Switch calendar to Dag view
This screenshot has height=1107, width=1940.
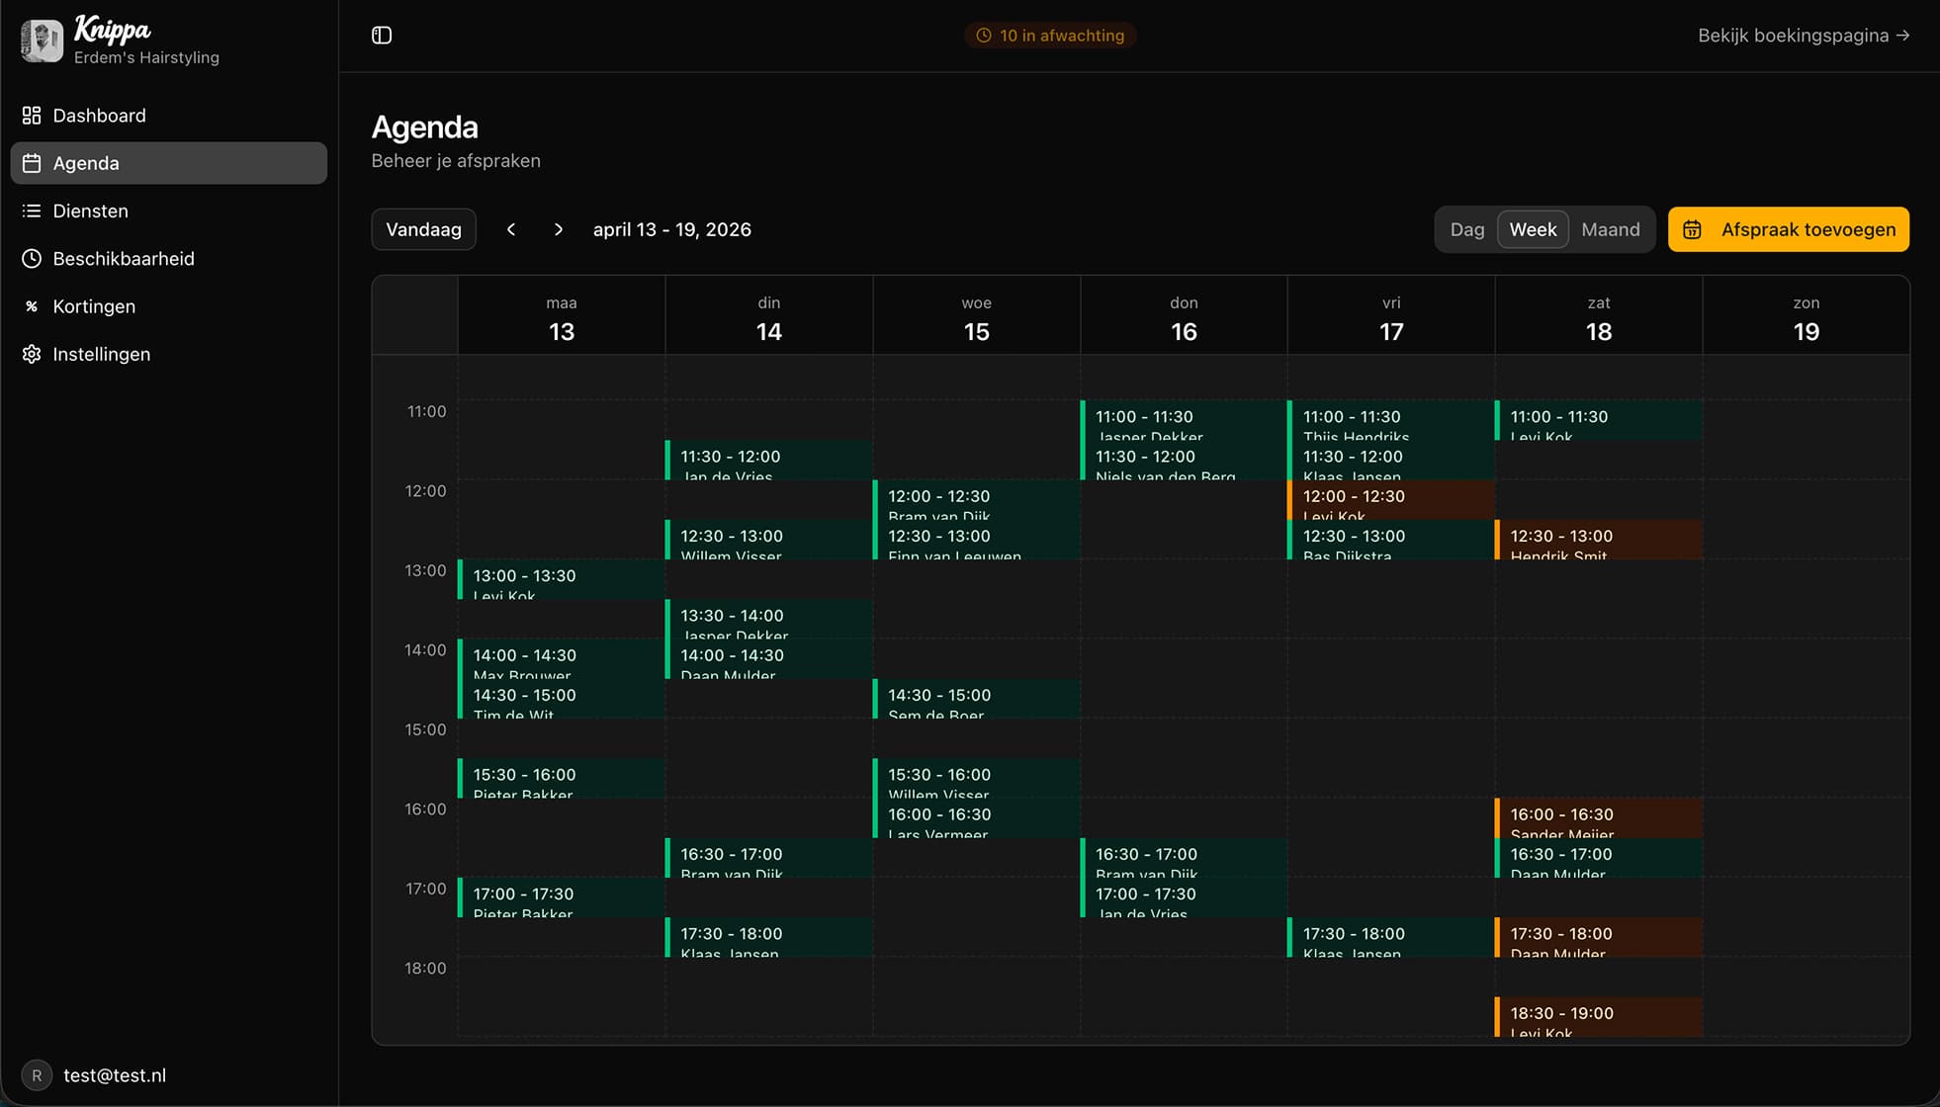(1466, 229)
